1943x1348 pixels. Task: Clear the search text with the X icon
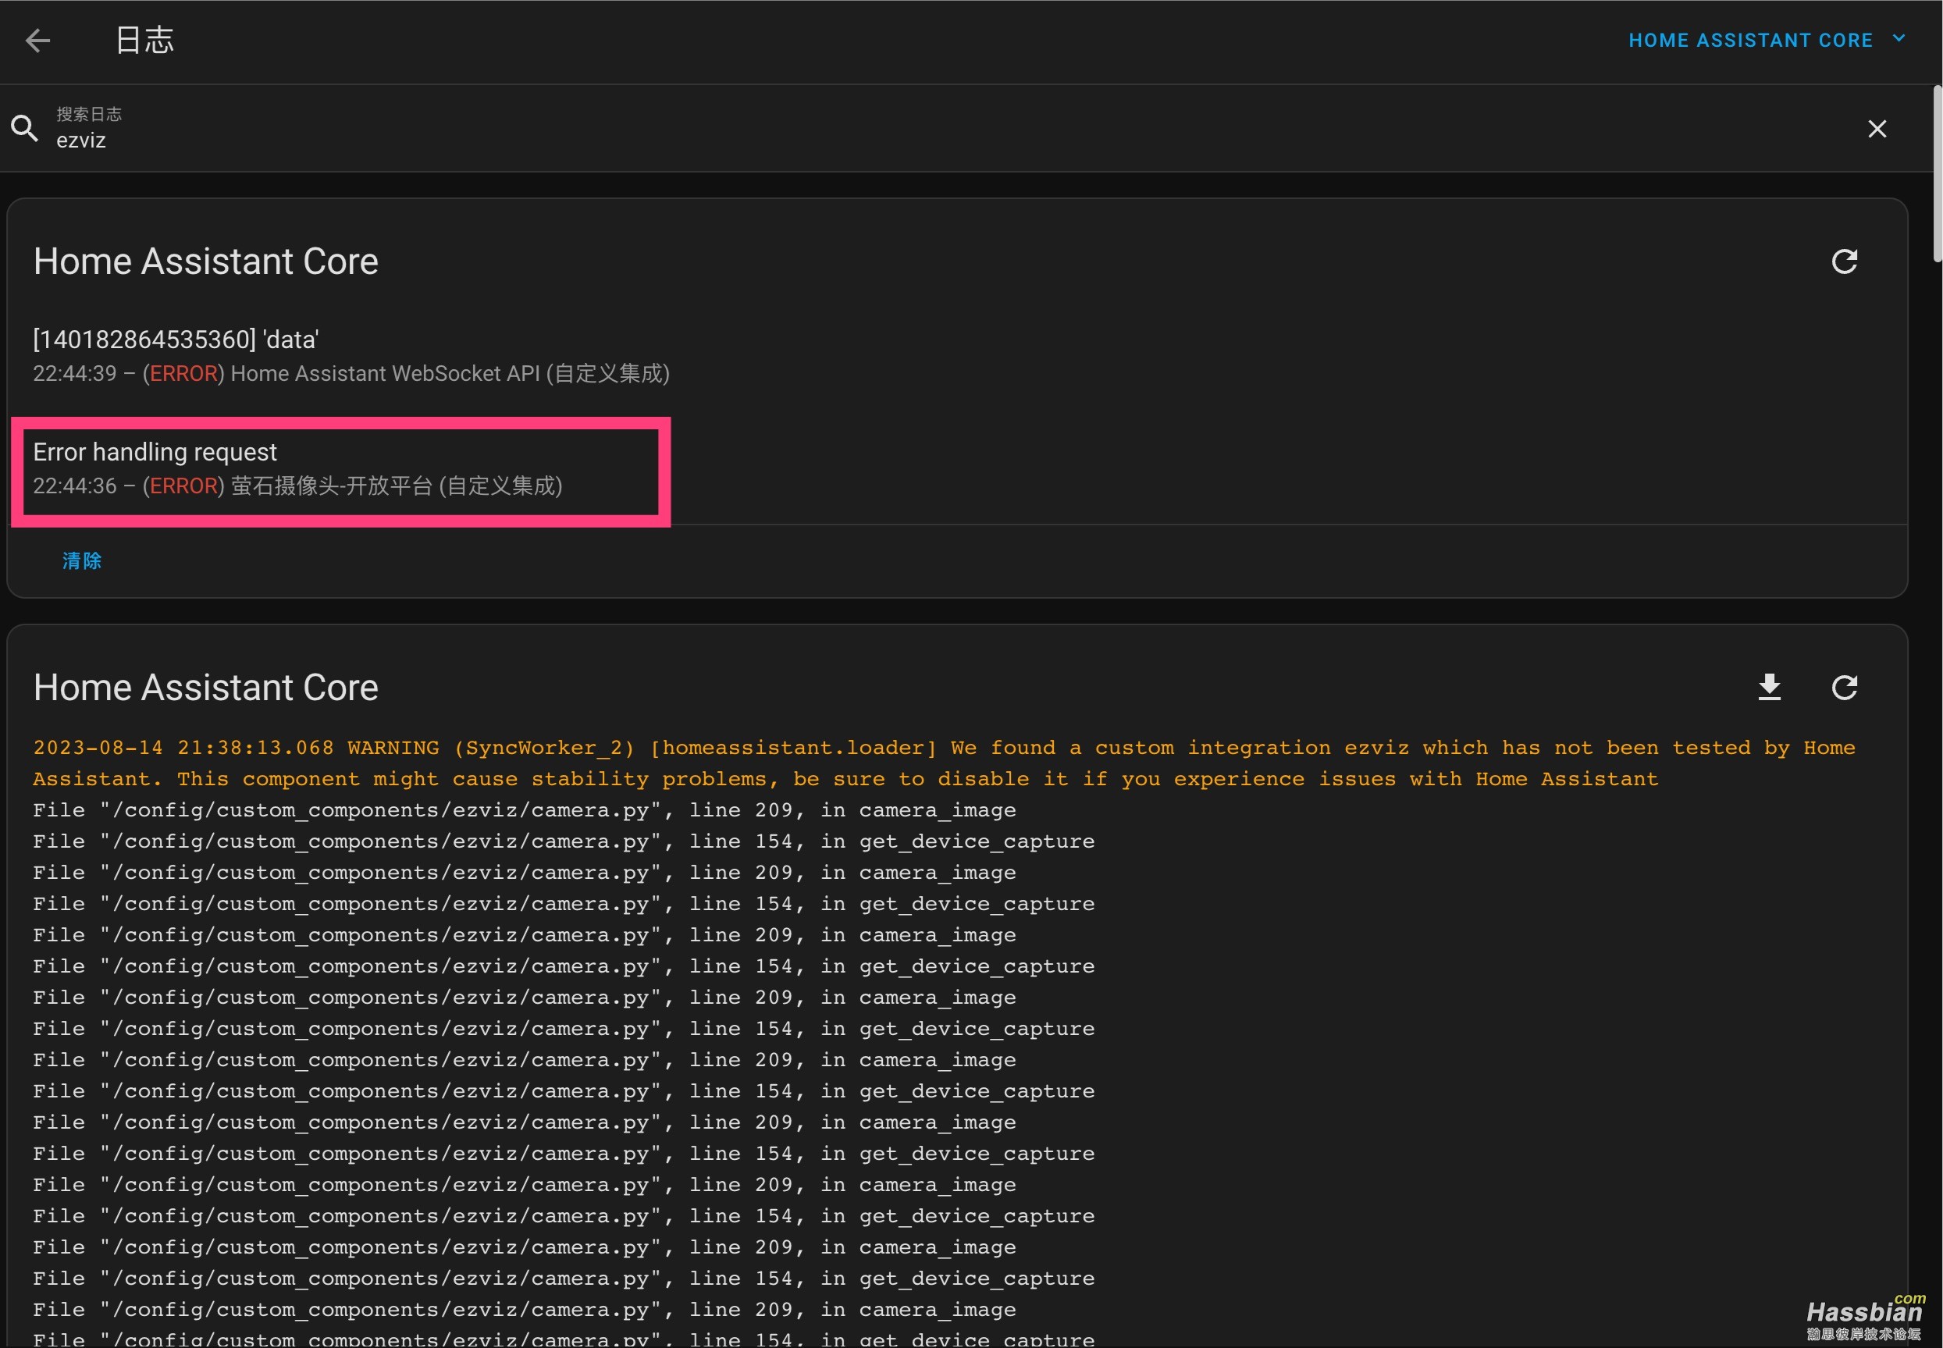pyautogui.click(x=1877, y=128)
